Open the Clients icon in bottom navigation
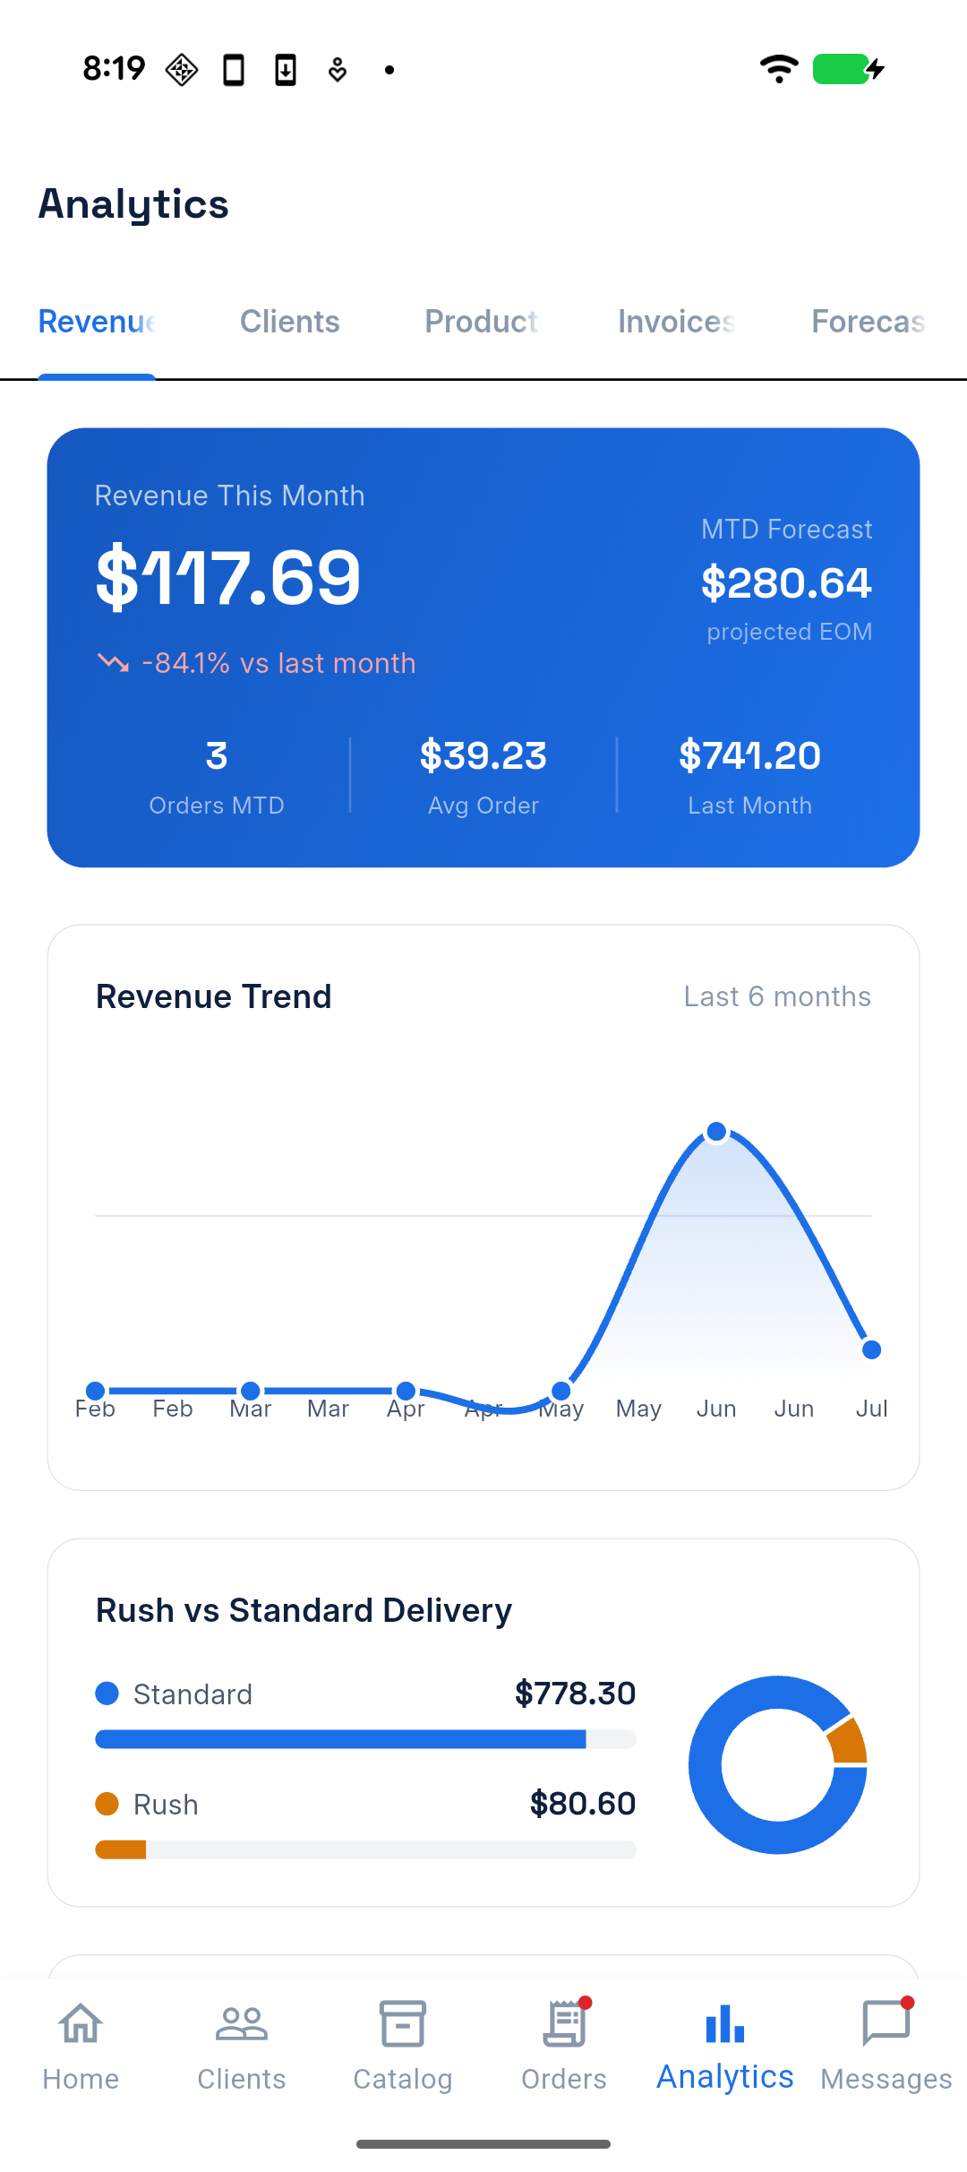 [242, 2024]
